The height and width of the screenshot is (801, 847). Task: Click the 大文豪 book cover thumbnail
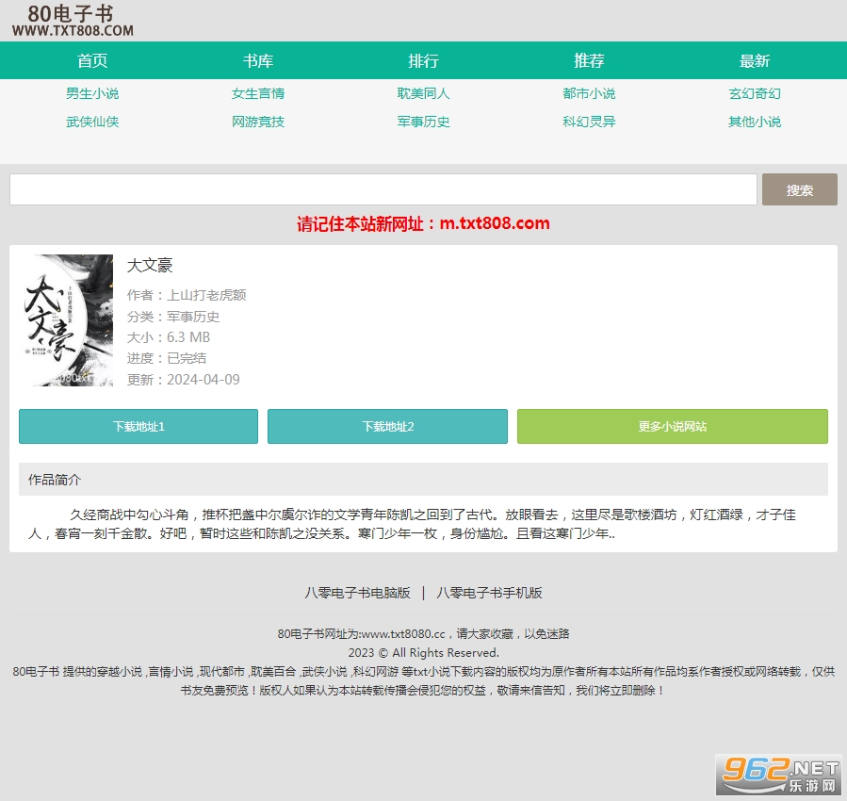tap(66, 320)
